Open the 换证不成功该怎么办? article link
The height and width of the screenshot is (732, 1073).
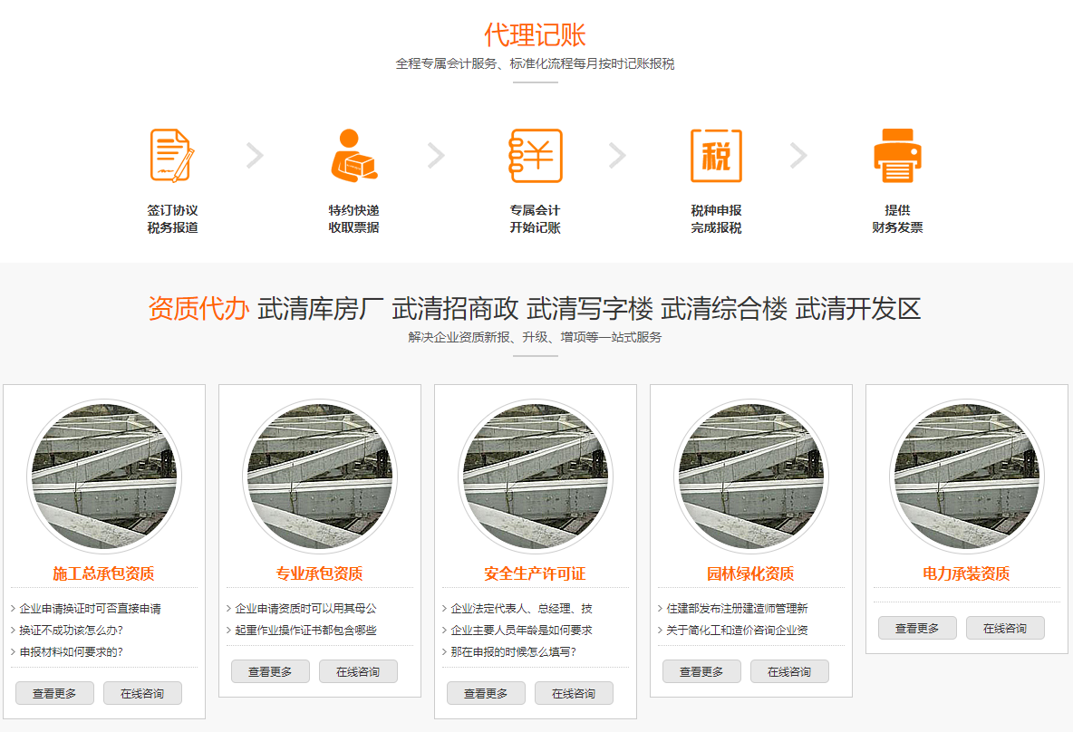pos(72,630)
